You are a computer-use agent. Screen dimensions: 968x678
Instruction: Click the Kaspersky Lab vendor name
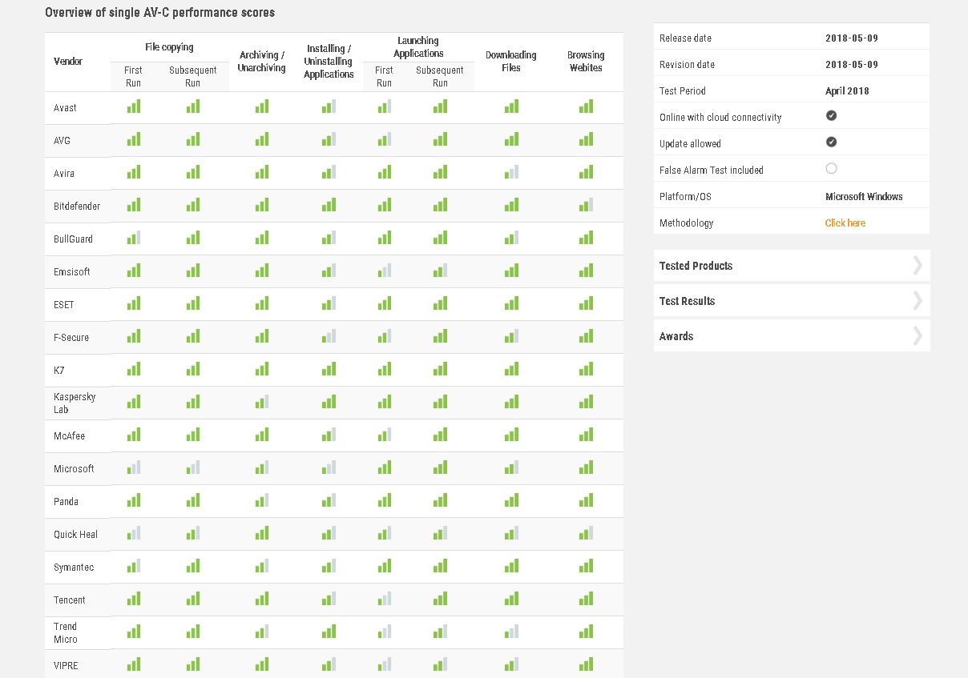pyautogui.click(x=75, y=403)
